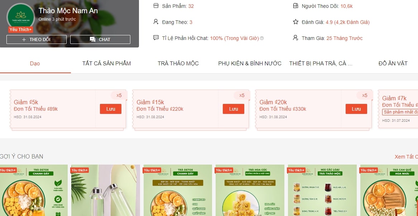Click the Thảo Mộc Nam An shop avatar
The height and width of the screenshot is (216, 418).
coord(20,17)
